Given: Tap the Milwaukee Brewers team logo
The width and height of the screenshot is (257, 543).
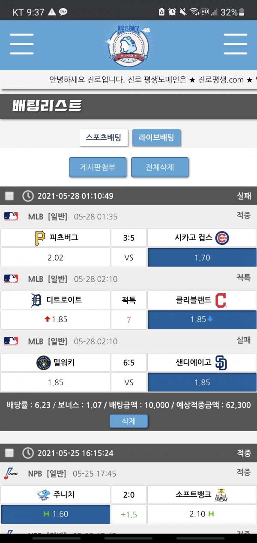Looking at the screenshot, I should click(44, 363).
